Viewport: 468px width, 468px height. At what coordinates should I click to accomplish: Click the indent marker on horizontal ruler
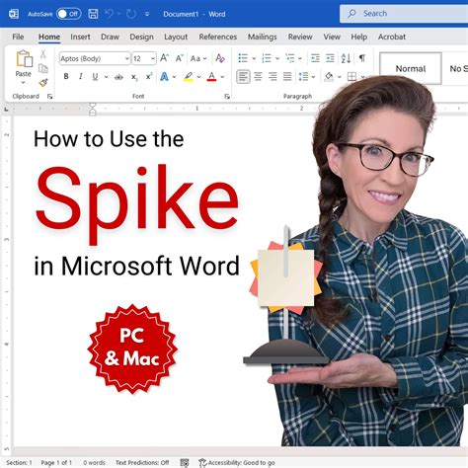coord(93,109)
